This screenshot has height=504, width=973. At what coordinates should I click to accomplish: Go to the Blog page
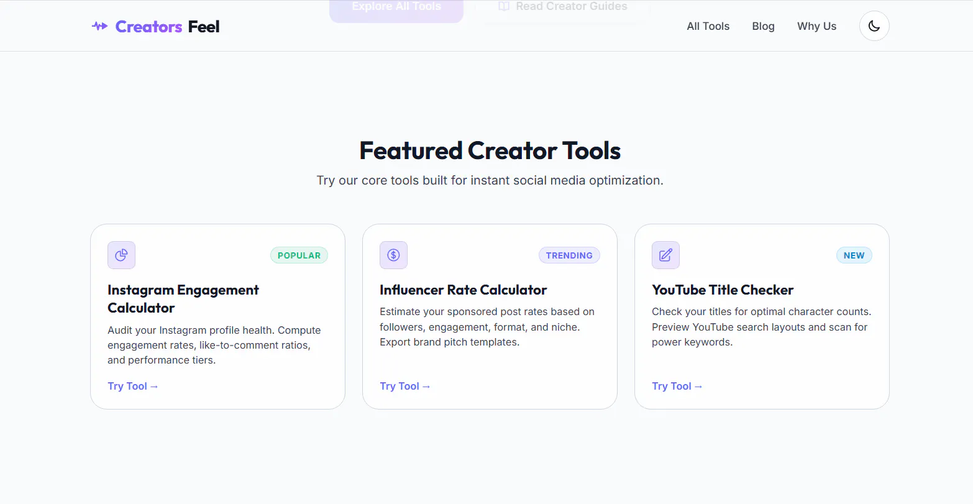763,26
